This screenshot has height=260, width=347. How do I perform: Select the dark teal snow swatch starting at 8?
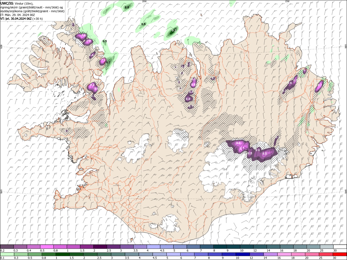(x=220, y=247)
